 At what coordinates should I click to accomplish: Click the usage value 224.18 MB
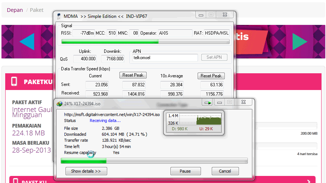(x=29, y=133)
